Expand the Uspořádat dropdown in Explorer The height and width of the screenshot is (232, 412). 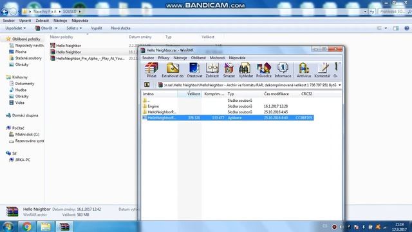[x=15, y=28]
